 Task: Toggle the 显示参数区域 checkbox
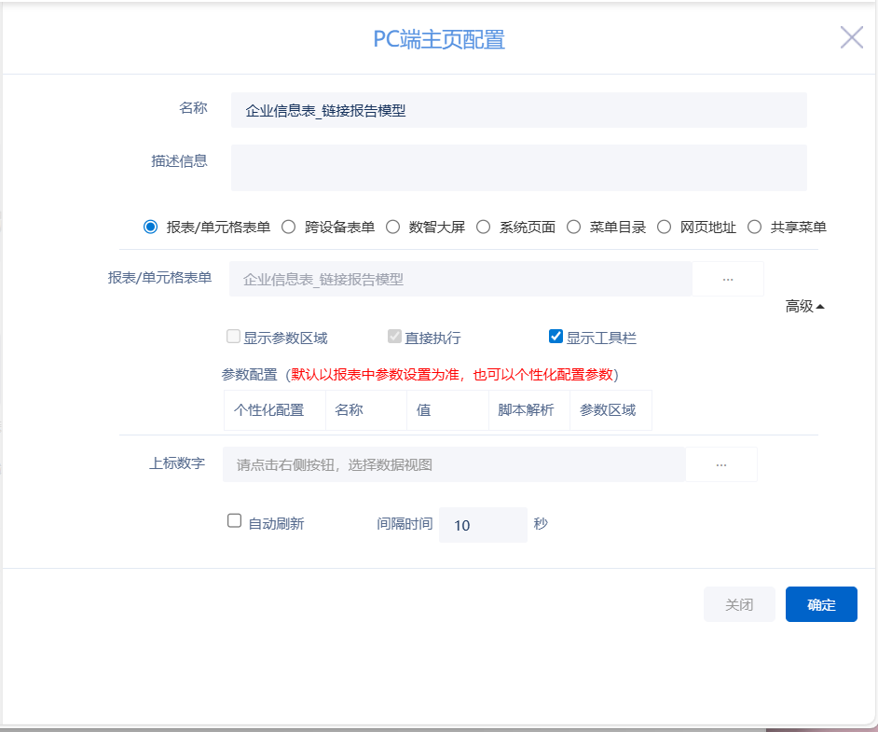click(233, 337)
